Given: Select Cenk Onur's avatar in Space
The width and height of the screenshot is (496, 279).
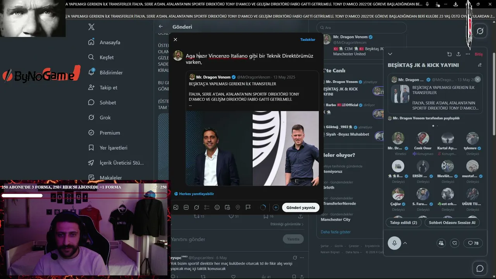Looking at the screenshot, I should (x=423, y=138).
